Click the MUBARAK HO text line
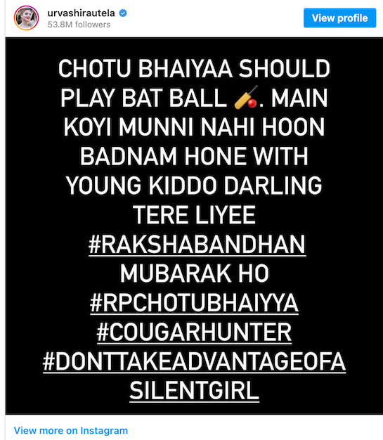The height and width of the screenshot is (440, 383). click(x=194, y=273)
